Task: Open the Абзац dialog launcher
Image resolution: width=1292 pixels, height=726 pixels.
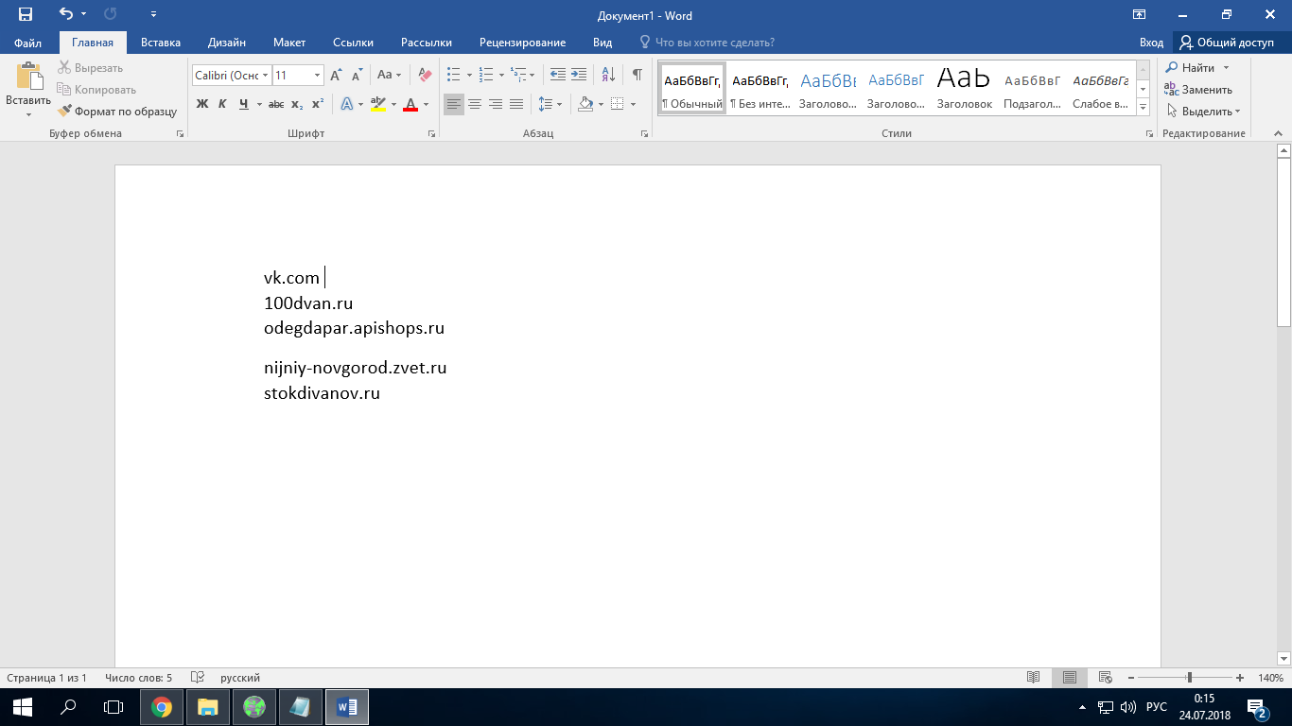Action: click(644, 134)
